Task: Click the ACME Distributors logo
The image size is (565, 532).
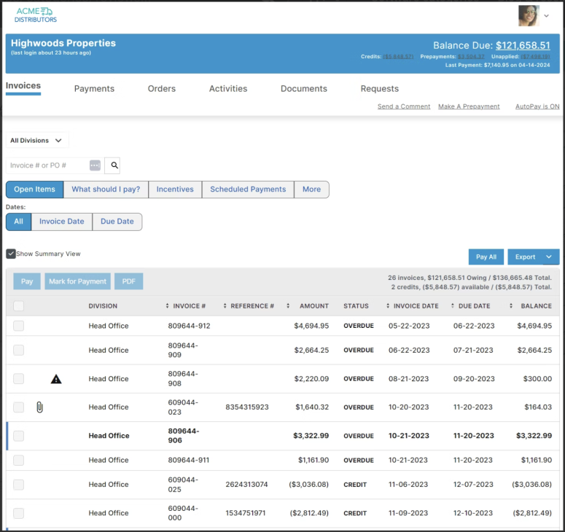Action: pyautogui.click(x=36, y=15)
